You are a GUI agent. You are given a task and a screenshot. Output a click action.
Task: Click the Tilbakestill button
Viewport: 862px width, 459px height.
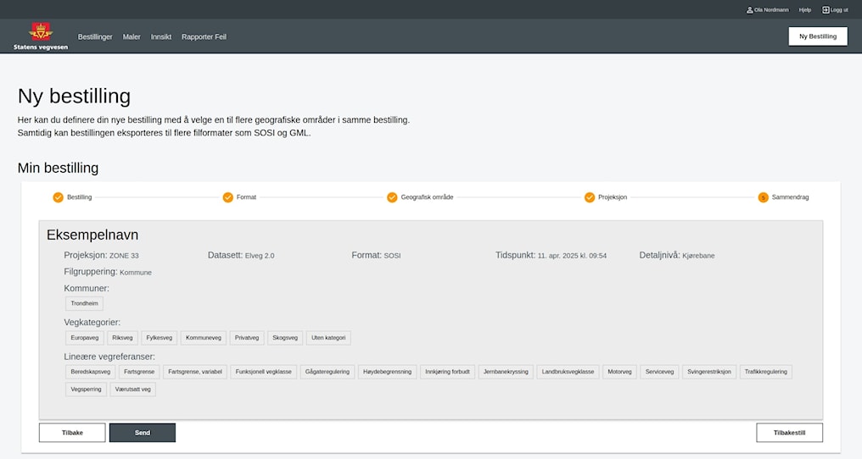click(789, 433)
